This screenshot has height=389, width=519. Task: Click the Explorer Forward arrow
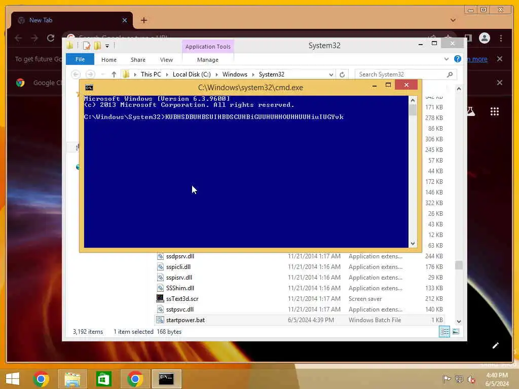click(90, 74)
